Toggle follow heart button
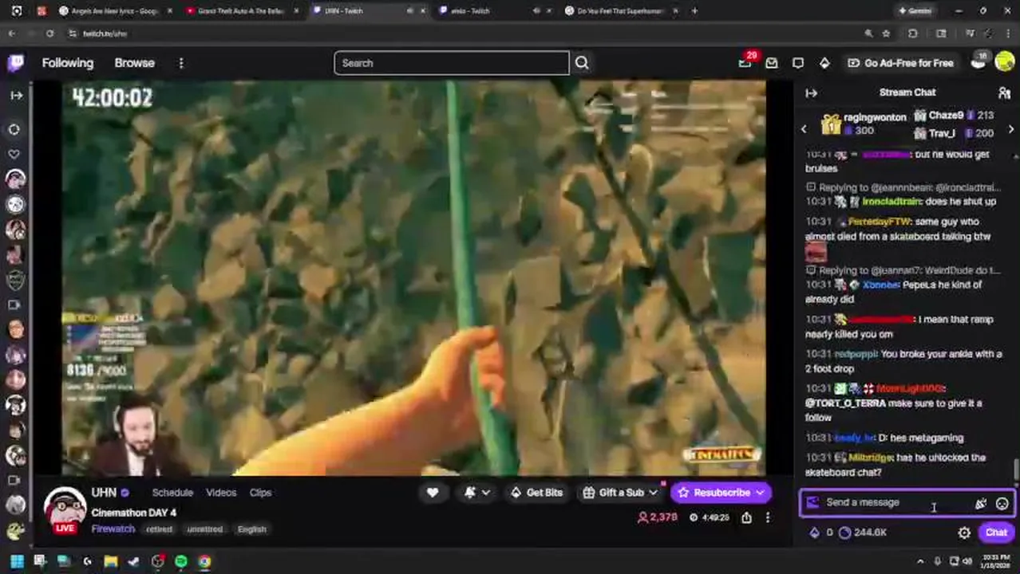Viewport: 1020px width, 574px height. point(433,493)
